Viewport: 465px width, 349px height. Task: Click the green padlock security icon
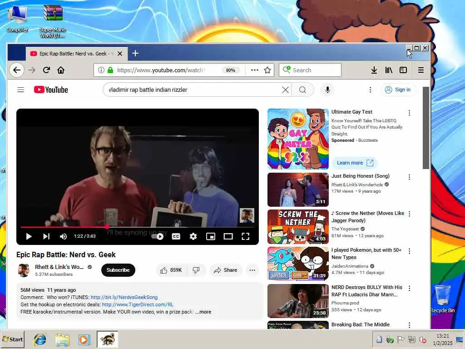pos(110,70)
